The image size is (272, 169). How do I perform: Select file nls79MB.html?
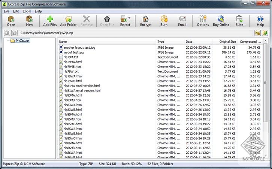pos(72,67)
